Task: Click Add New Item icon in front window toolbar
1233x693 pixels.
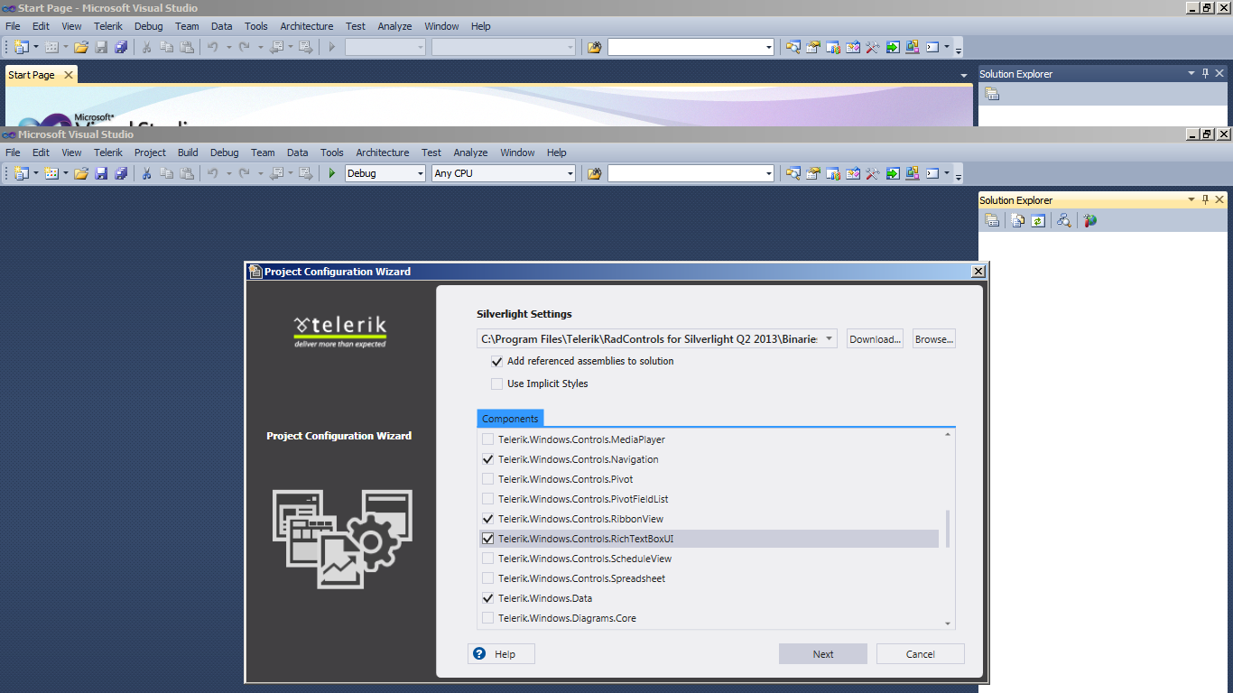Action: (51, 173)
